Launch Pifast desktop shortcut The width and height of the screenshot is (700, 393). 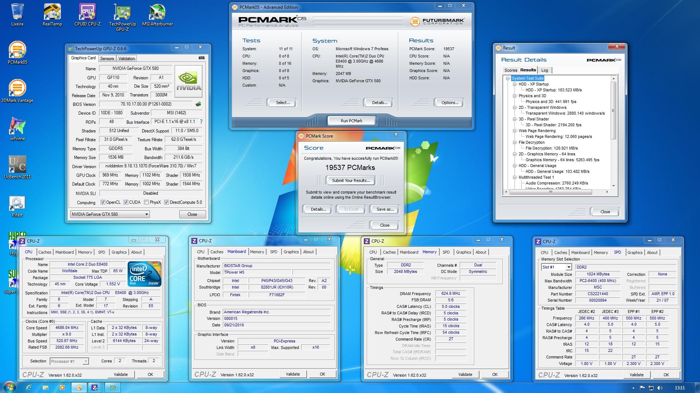[17, 206]
